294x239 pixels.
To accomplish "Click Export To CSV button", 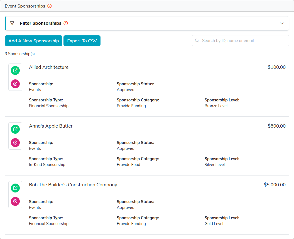I will point(82,41).
